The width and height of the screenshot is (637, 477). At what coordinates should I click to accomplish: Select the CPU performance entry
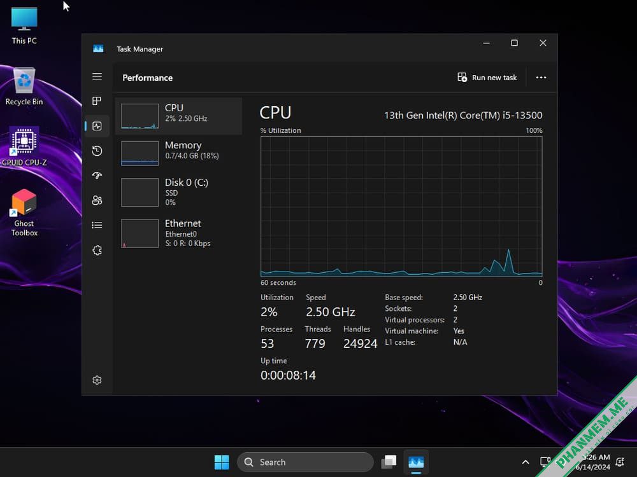click(x=179, y=116)
